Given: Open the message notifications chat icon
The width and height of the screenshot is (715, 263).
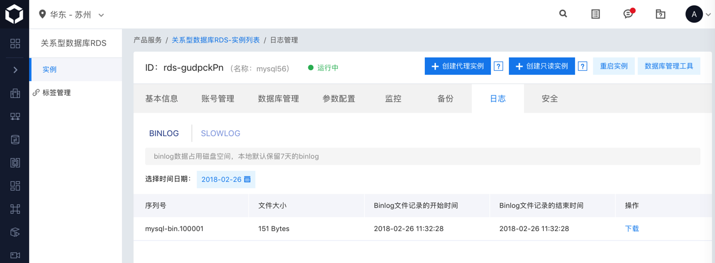Looking at the screenshot, I should [628, 14].
